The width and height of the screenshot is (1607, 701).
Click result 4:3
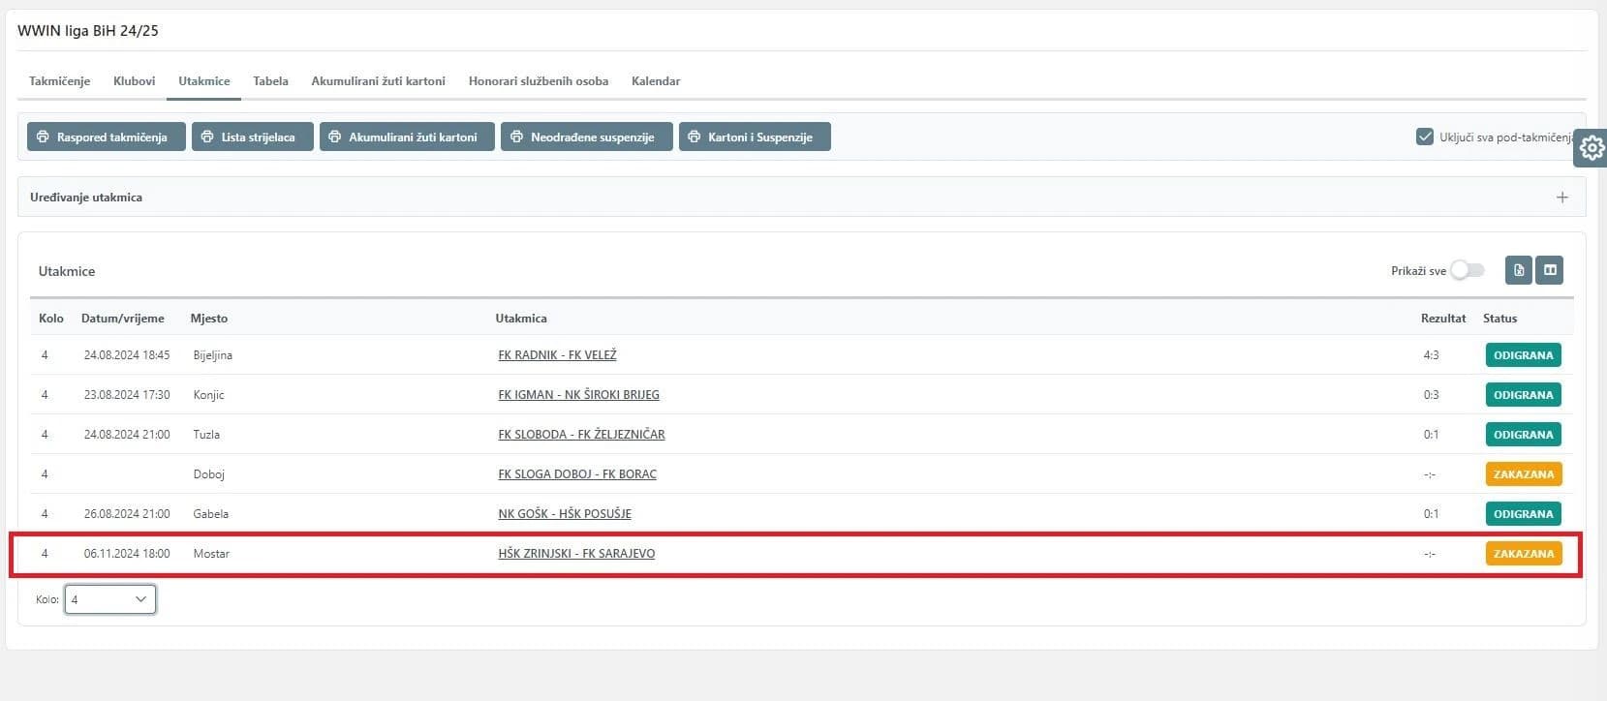[x=1431, y=355]
